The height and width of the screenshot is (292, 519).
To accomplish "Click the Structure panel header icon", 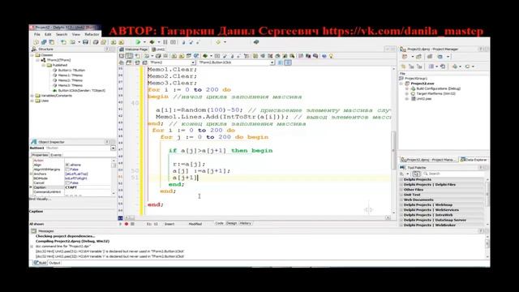I will (34, 49).
